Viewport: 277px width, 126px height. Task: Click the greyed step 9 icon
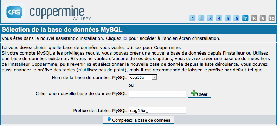263,18
